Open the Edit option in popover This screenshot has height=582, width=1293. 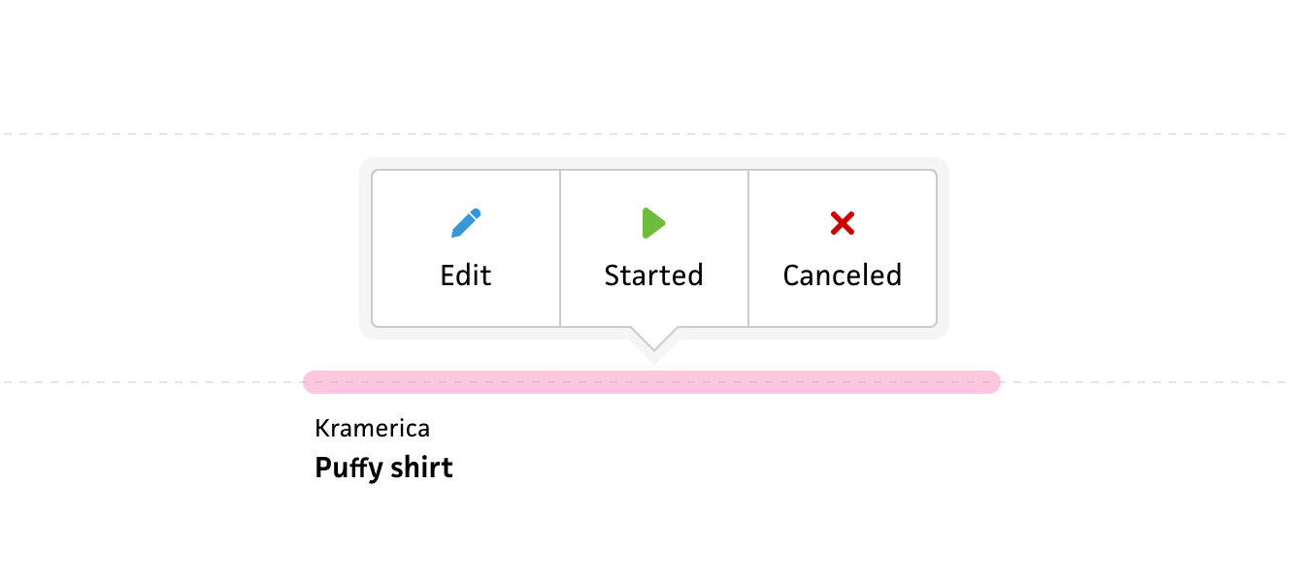[466, 248]
